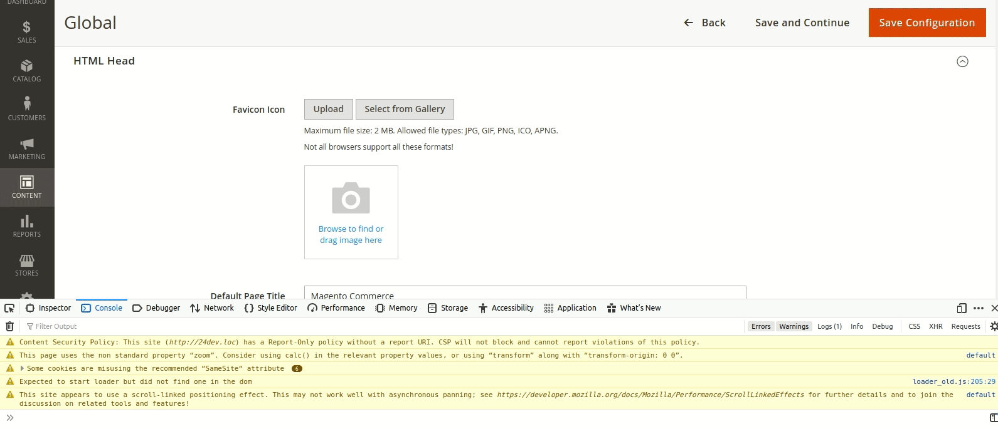Open console settings gear icon
Image resolution: width=998 pixels, height=429 pixels.
(994, 326)
